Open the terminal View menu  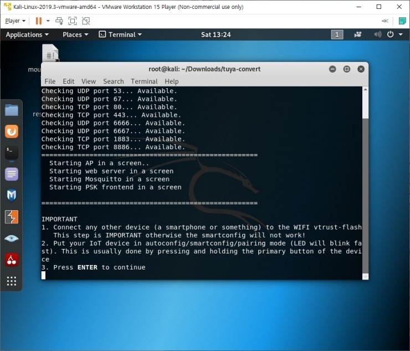(89, 82)
